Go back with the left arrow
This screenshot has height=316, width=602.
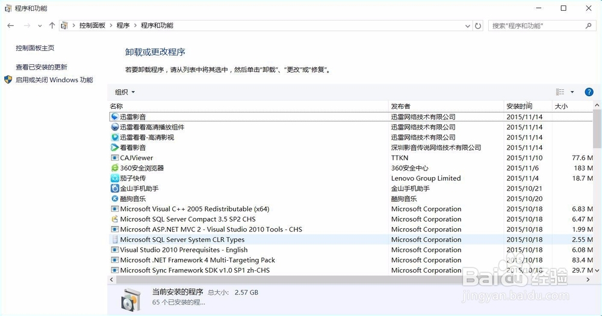(x=10, y=26)
